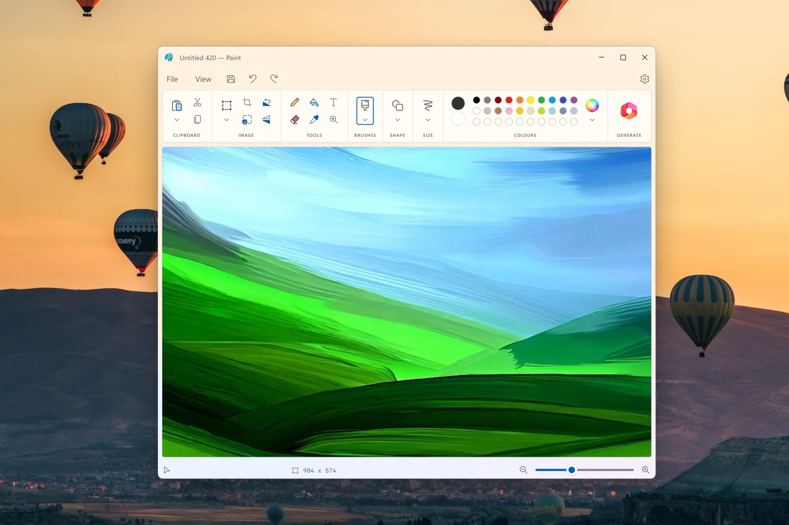Open the Generate Copilot button
The image size is (789, 525).
pos(628,111)
